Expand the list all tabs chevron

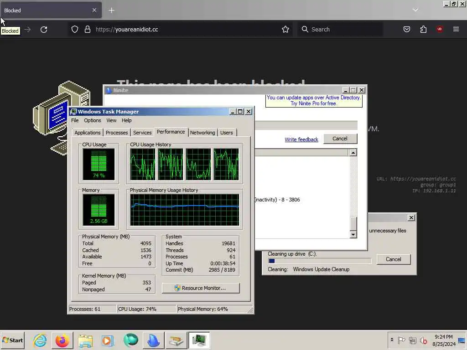(x=415, y=10)
